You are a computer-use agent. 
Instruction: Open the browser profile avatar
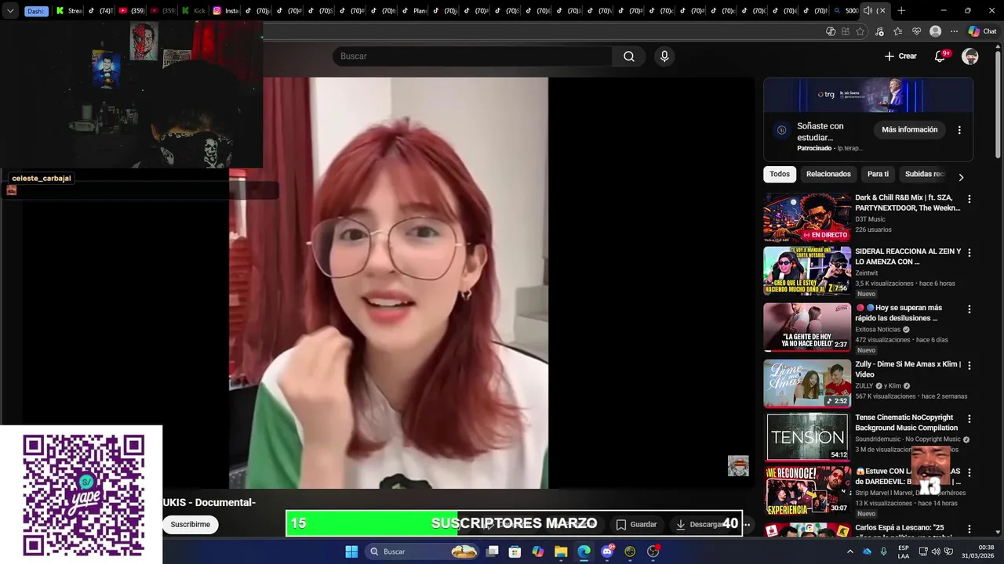pos(935,31)
